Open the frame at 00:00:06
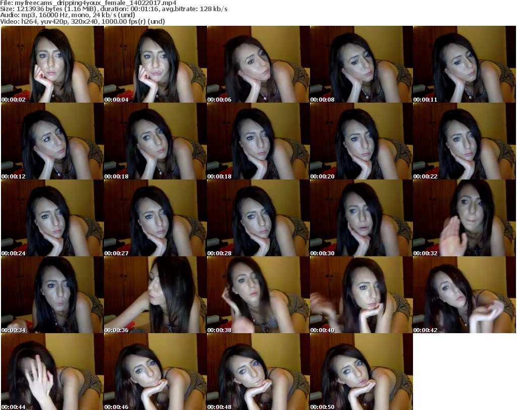This screenshot has height=410, width=517. pyautogui.click(x=258, y=64)
